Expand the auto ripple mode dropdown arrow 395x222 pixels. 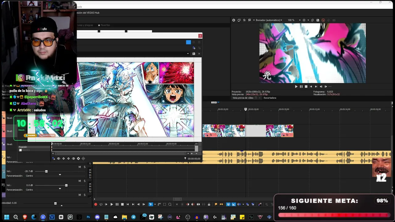click(x=243, y=204)
